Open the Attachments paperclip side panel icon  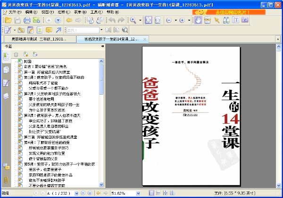6,180
